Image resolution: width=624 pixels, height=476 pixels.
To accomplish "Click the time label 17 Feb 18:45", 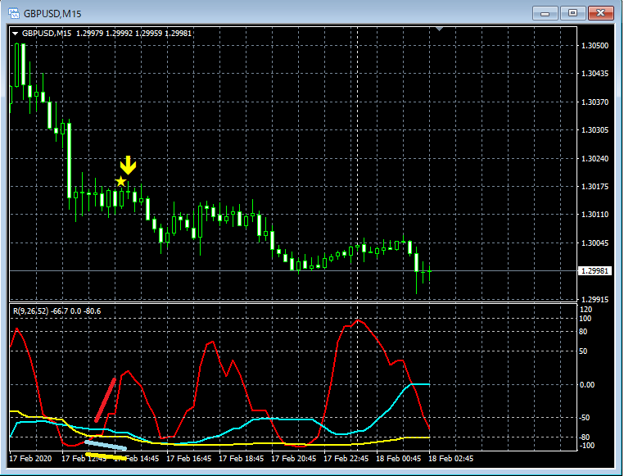I will tap(241, 459).
